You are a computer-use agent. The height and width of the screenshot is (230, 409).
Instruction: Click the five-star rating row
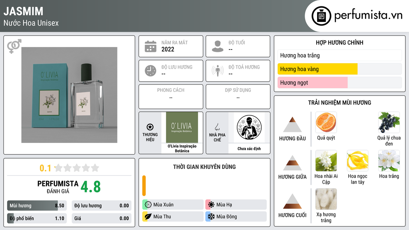click(77, 168)
